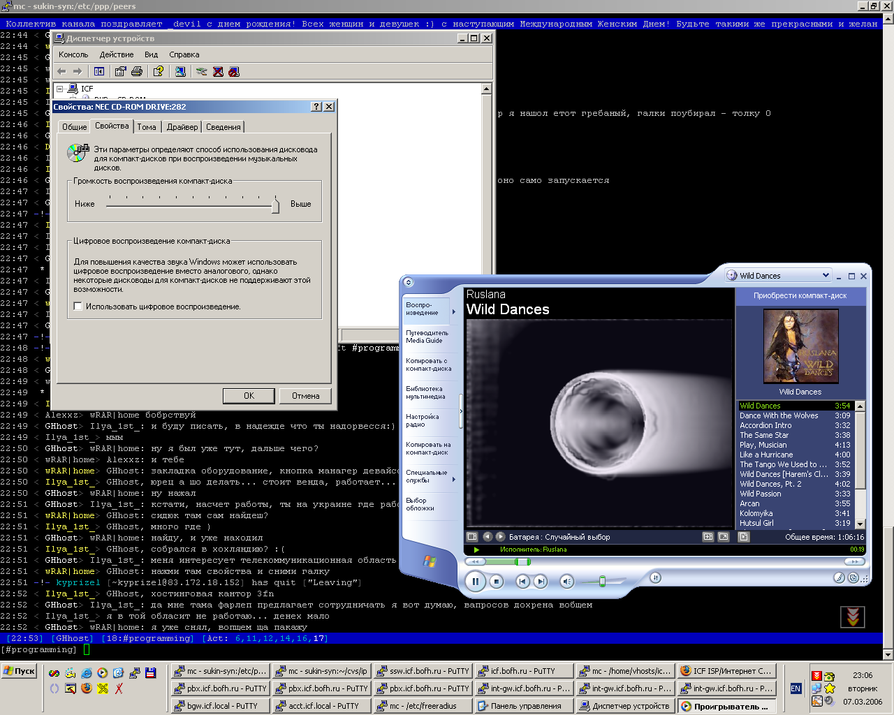Skip to next track in Media Player
The height and width of the screenshot is (715, 894).
click(541, 581)
